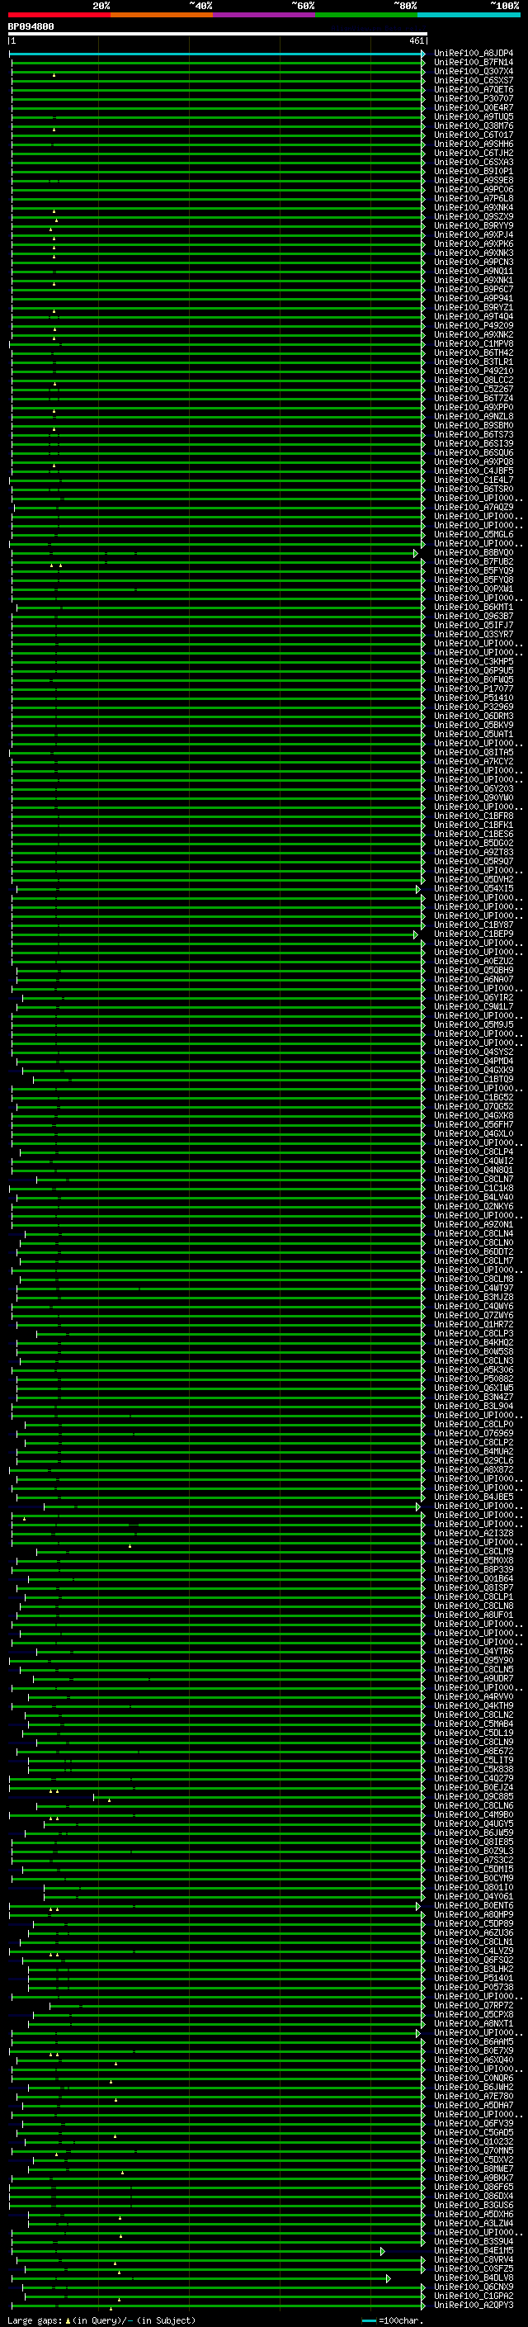This screenshot has height=2327, width=528.
Task: Open hit UniRef100_A9TUQ5
Action: click(x=473, y=116)
